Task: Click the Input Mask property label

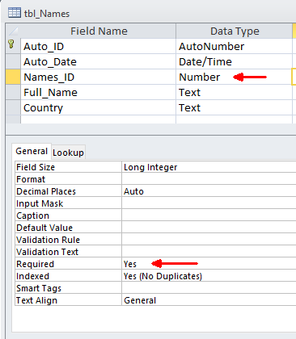Action: pos(68,203)
